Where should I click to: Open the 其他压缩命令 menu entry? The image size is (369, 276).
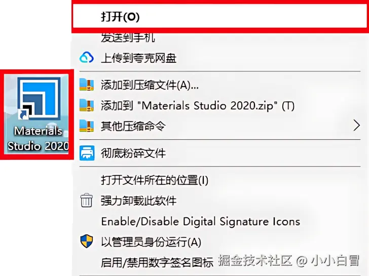(220, 126)
